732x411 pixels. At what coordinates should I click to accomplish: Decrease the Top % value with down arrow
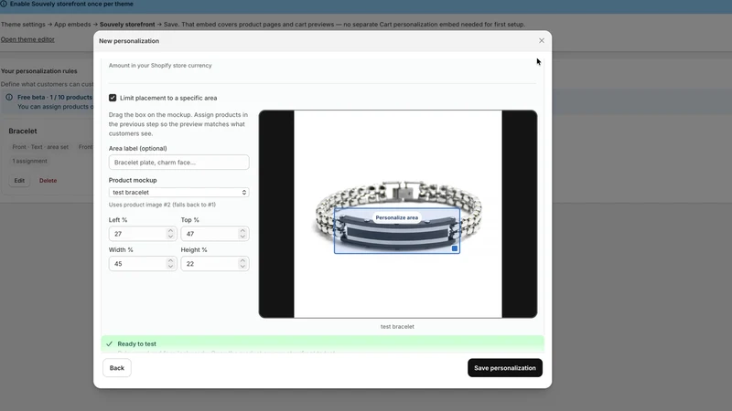pos(242,237)
